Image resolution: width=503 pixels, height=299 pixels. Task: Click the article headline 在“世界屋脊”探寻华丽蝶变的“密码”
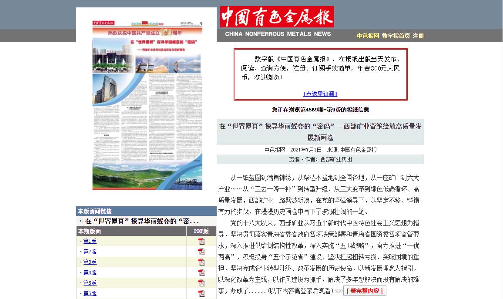click(321, 132)
